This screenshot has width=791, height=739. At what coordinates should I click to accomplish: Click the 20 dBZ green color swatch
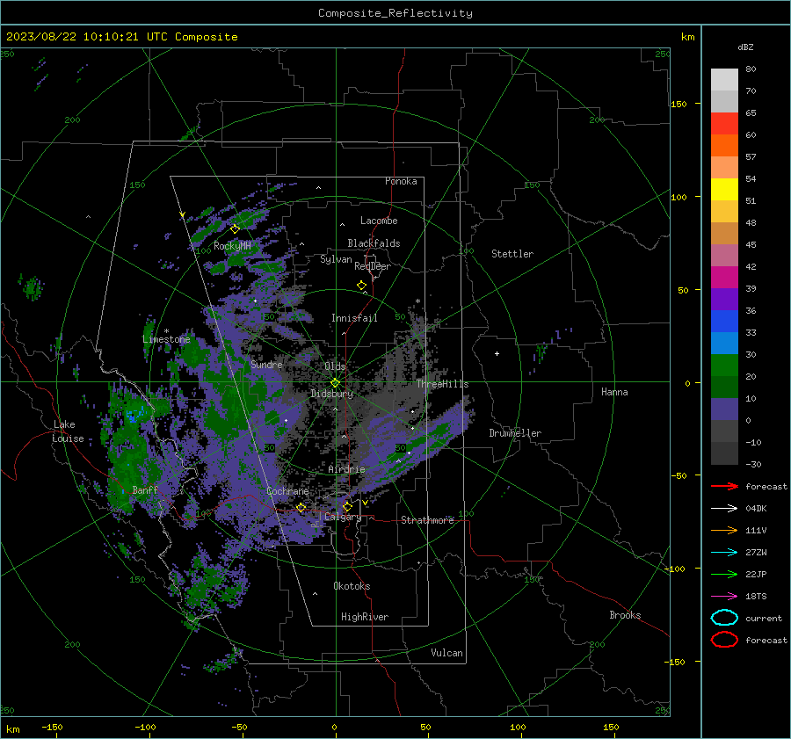click(x=724, y=387)
